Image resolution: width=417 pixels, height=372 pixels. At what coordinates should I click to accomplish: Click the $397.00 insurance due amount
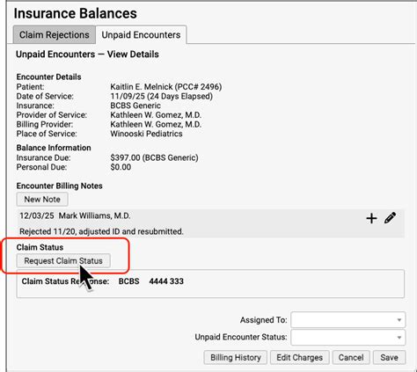click(x=125, y=157)
